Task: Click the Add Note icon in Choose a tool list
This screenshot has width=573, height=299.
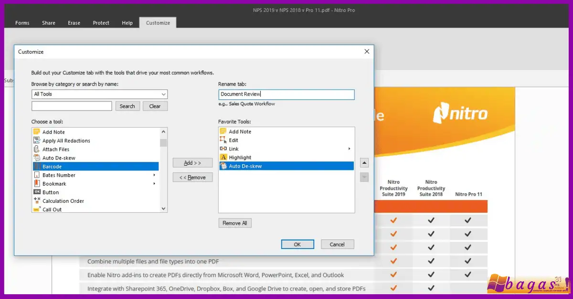Action: [x=37, y=132]
